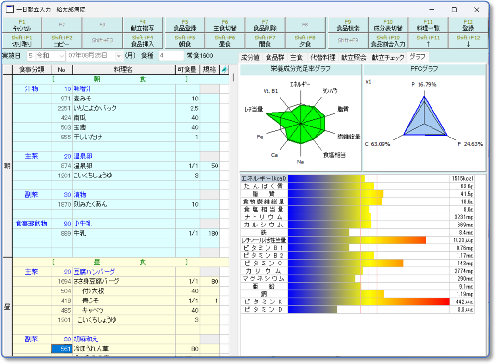This screenshot has width=496, height=364.
Task: Click F12 登録 to register
Action: pos(468,25)
